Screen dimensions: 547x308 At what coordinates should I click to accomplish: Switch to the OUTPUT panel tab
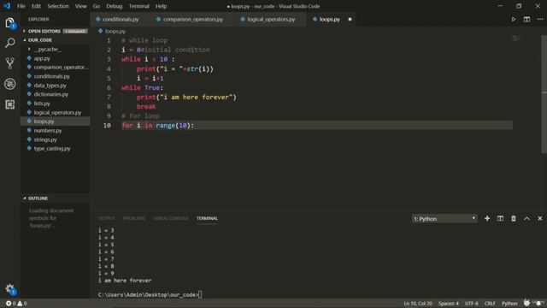[x=106, y=218]
